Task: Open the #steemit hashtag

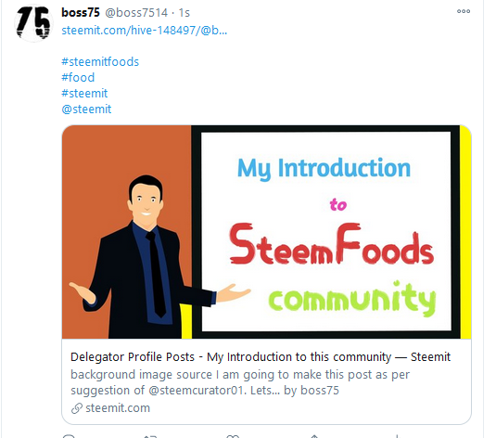Action: 84,94
